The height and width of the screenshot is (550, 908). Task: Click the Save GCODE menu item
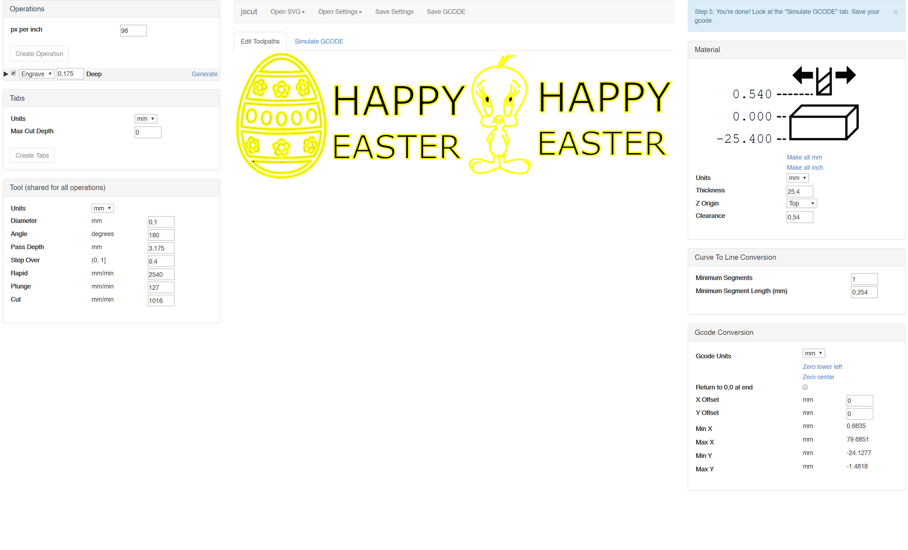coord(446,12)
